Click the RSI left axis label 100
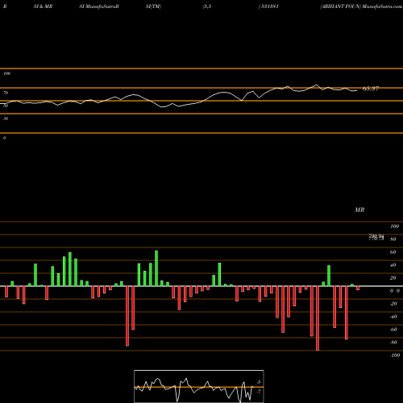This screenshot has height=403, width=403. 6,73
